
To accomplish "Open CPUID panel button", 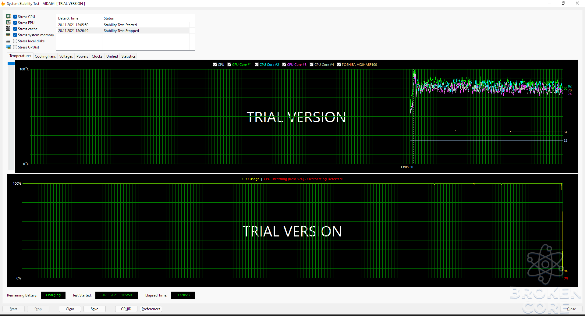I will [x=126, y=309].
